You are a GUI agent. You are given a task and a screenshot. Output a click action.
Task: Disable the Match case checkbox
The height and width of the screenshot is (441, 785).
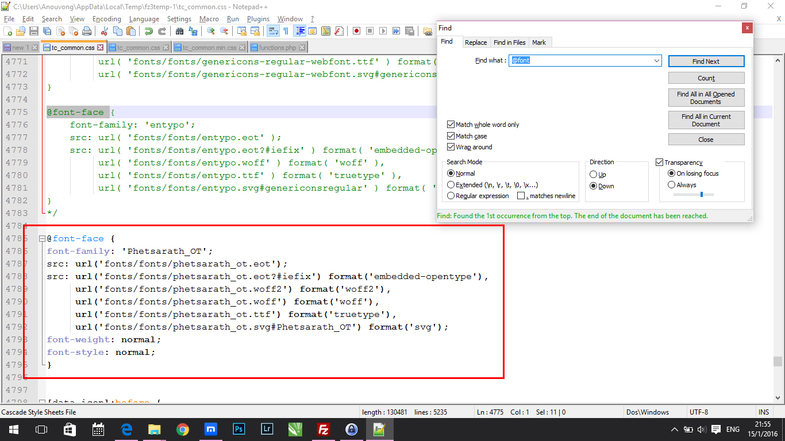coord(451,136)
